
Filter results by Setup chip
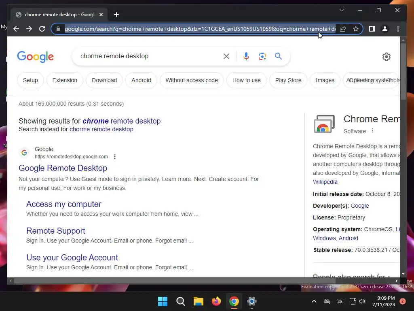pyautogui.click(x=30, y=80)
